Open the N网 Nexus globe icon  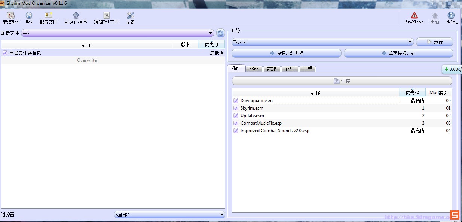(x=29, y=16)
